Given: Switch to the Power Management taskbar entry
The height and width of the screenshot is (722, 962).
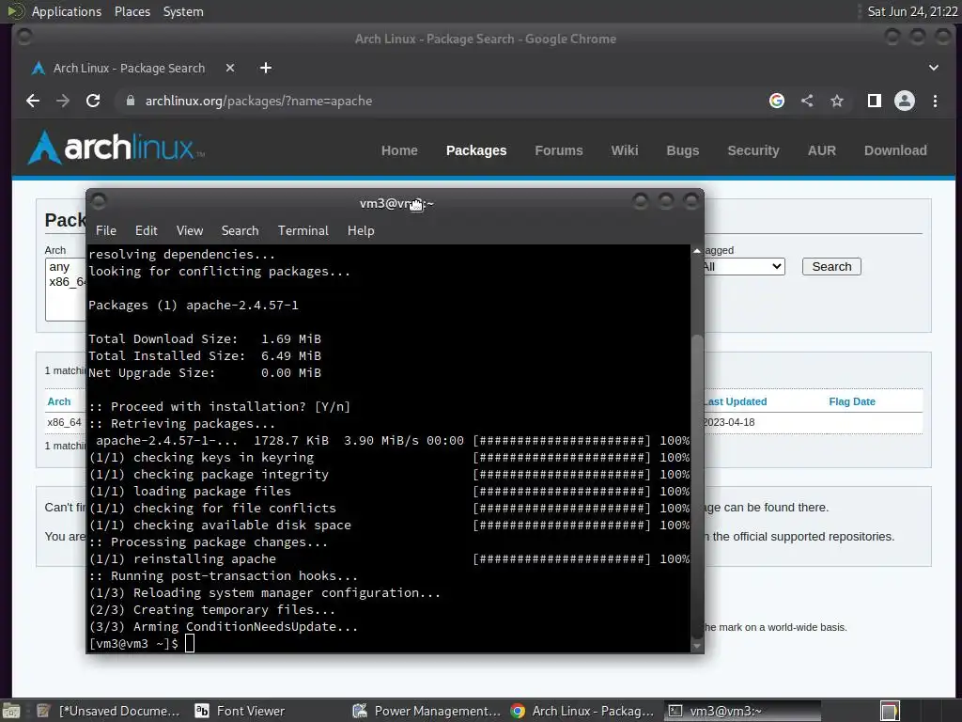Looking at the screenshot, I should pyautogui.click(x=427, y=711).
